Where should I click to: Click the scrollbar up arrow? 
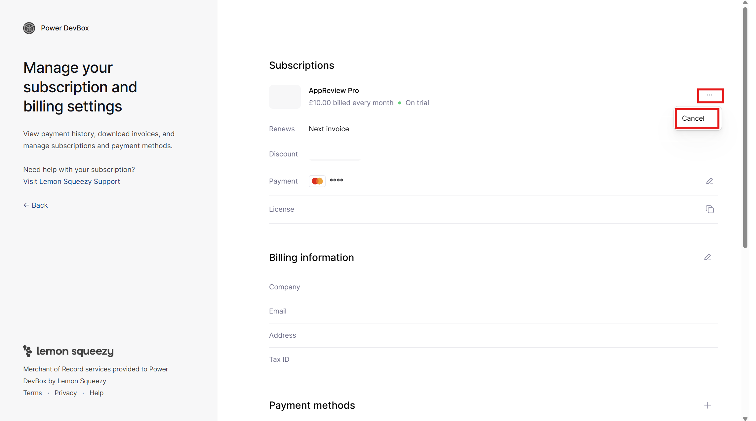point(745,2)
